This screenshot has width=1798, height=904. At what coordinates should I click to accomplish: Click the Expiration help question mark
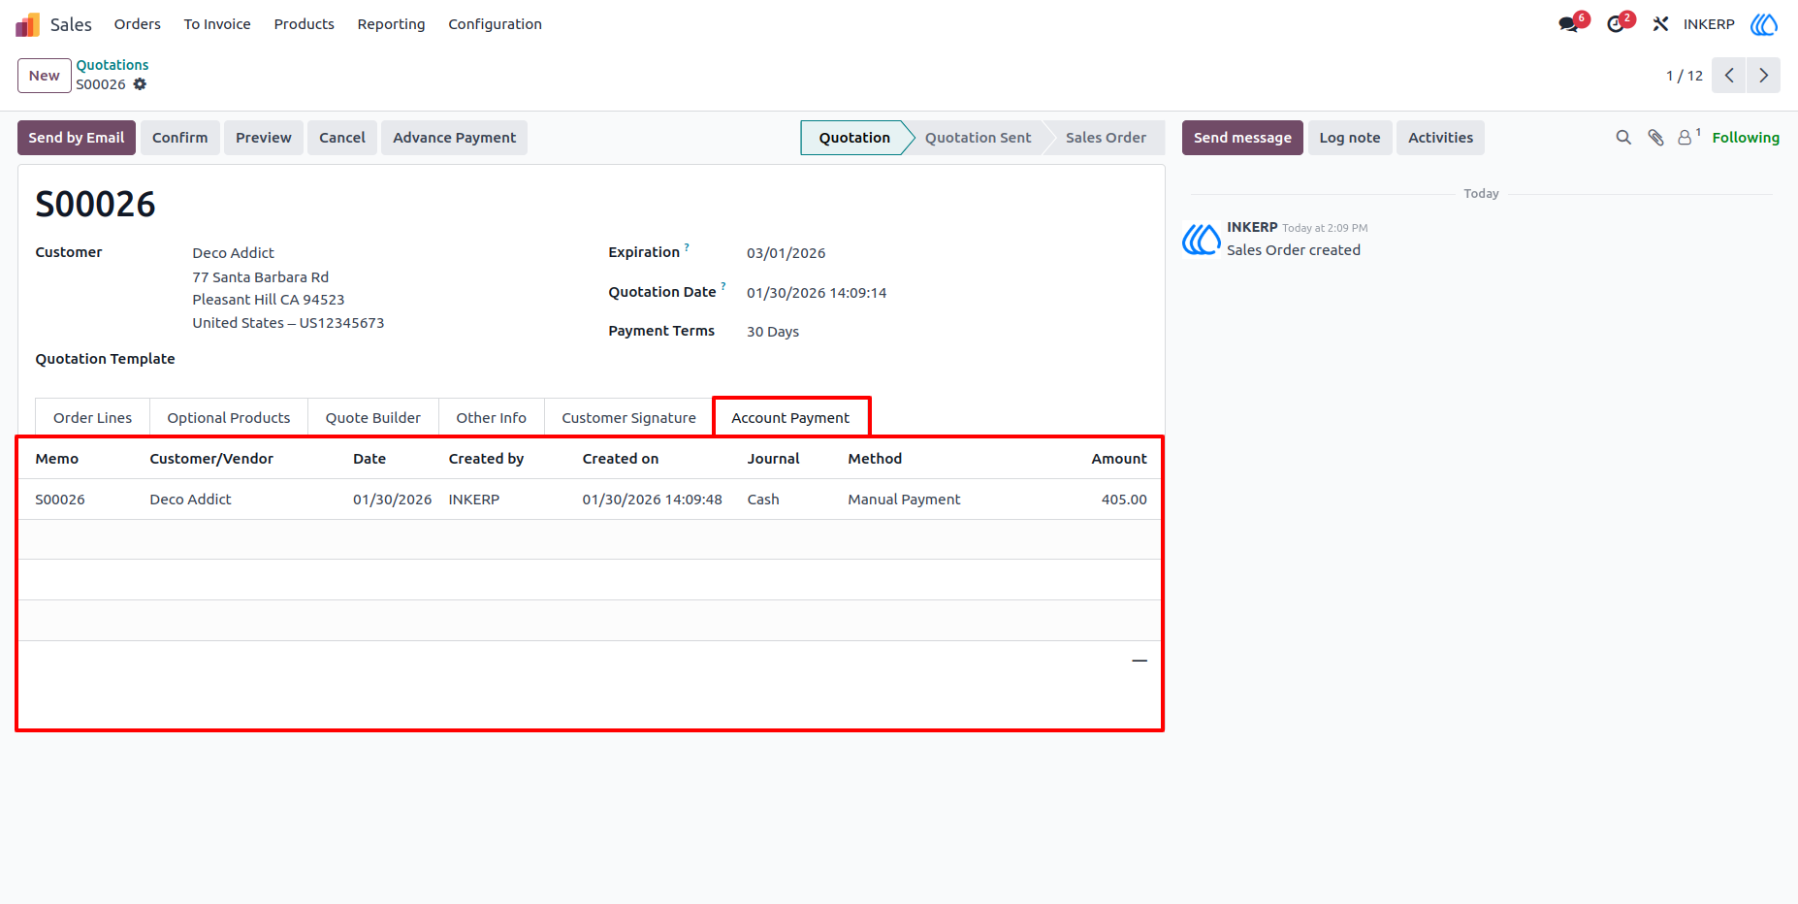687,247
